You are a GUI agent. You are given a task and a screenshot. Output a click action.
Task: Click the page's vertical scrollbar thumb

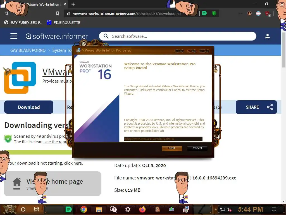pyautogui.click(x=284, y=50)
